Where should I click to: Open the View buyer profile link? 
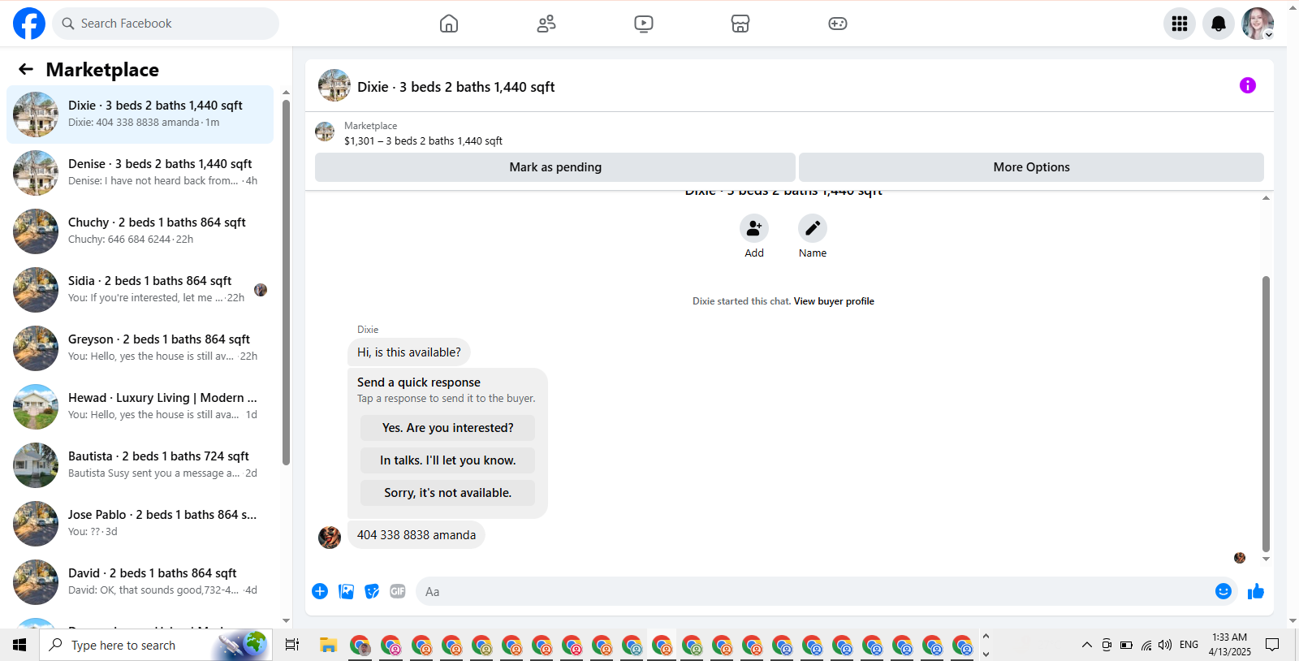coord(834,301)
